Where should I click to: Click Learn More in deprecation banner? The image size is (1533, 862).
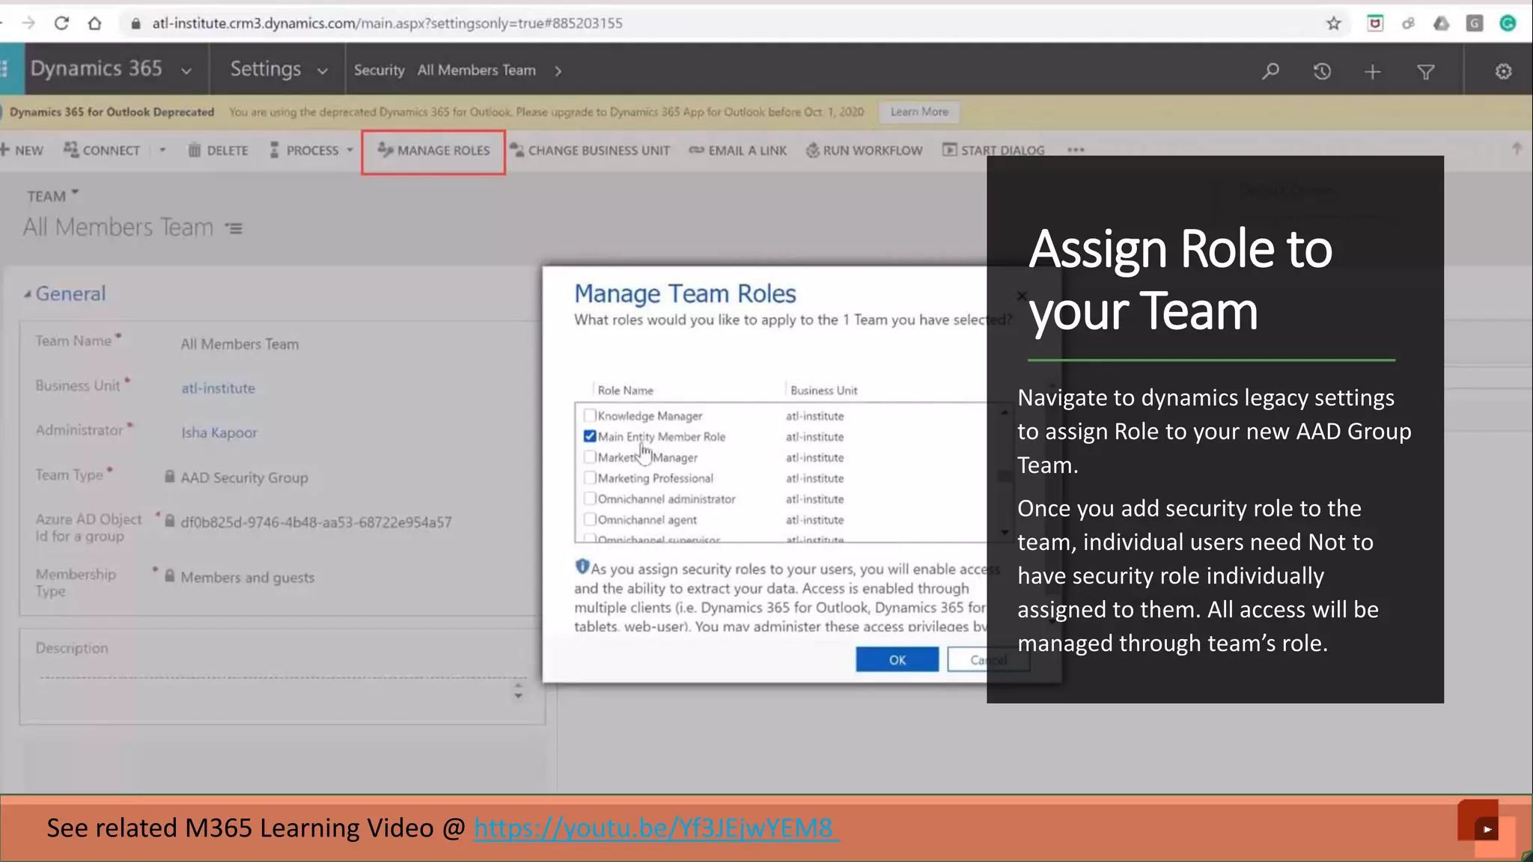[x=919, y=111]
